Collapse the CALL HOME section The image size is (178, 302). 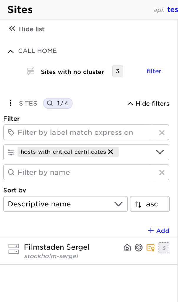(11, 51)
